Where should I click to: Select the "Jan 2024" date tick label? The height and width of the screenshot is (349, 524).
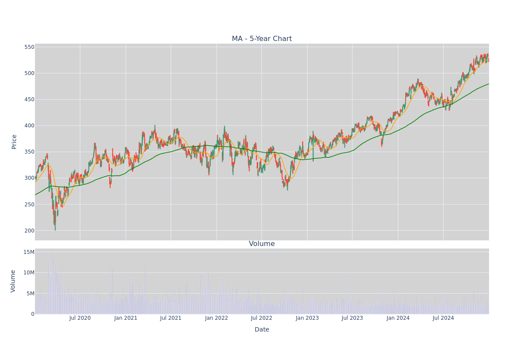(398, 318)
